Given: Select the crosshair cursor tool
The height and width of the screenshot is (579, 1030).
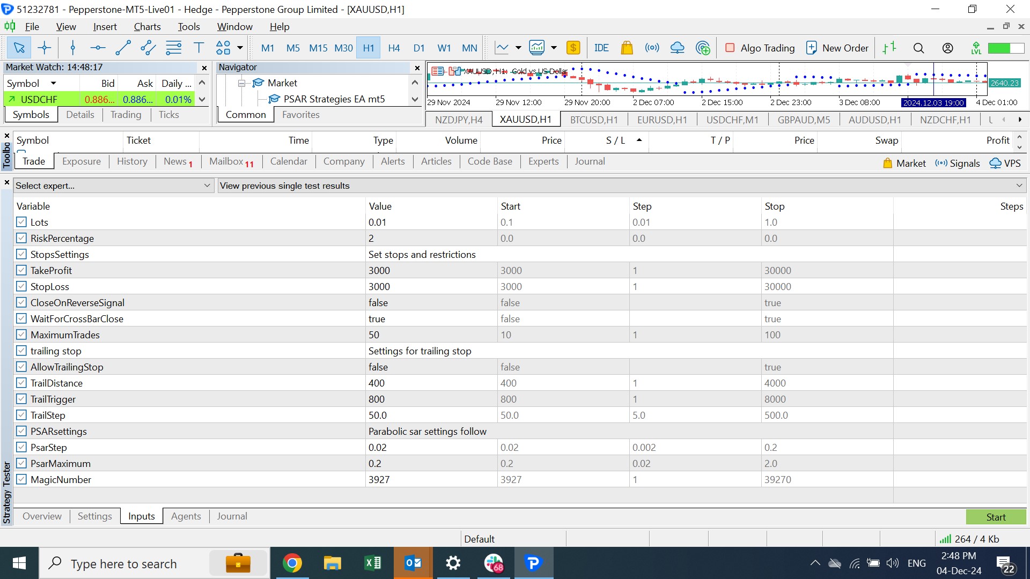Looking at the screenshot, I should click(x=45, y=48).
